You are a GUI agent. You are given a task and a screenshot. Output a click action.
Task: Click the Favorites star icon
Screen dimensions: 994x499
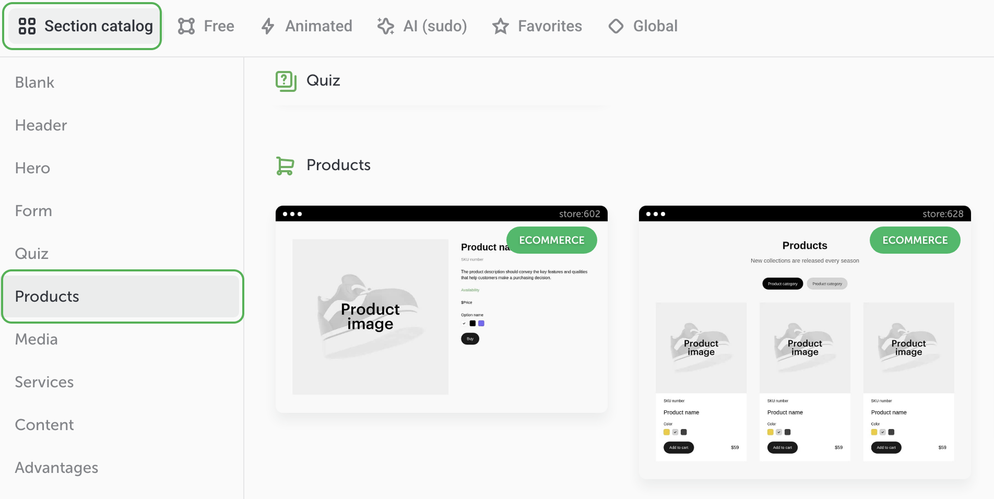pos(501,26)
